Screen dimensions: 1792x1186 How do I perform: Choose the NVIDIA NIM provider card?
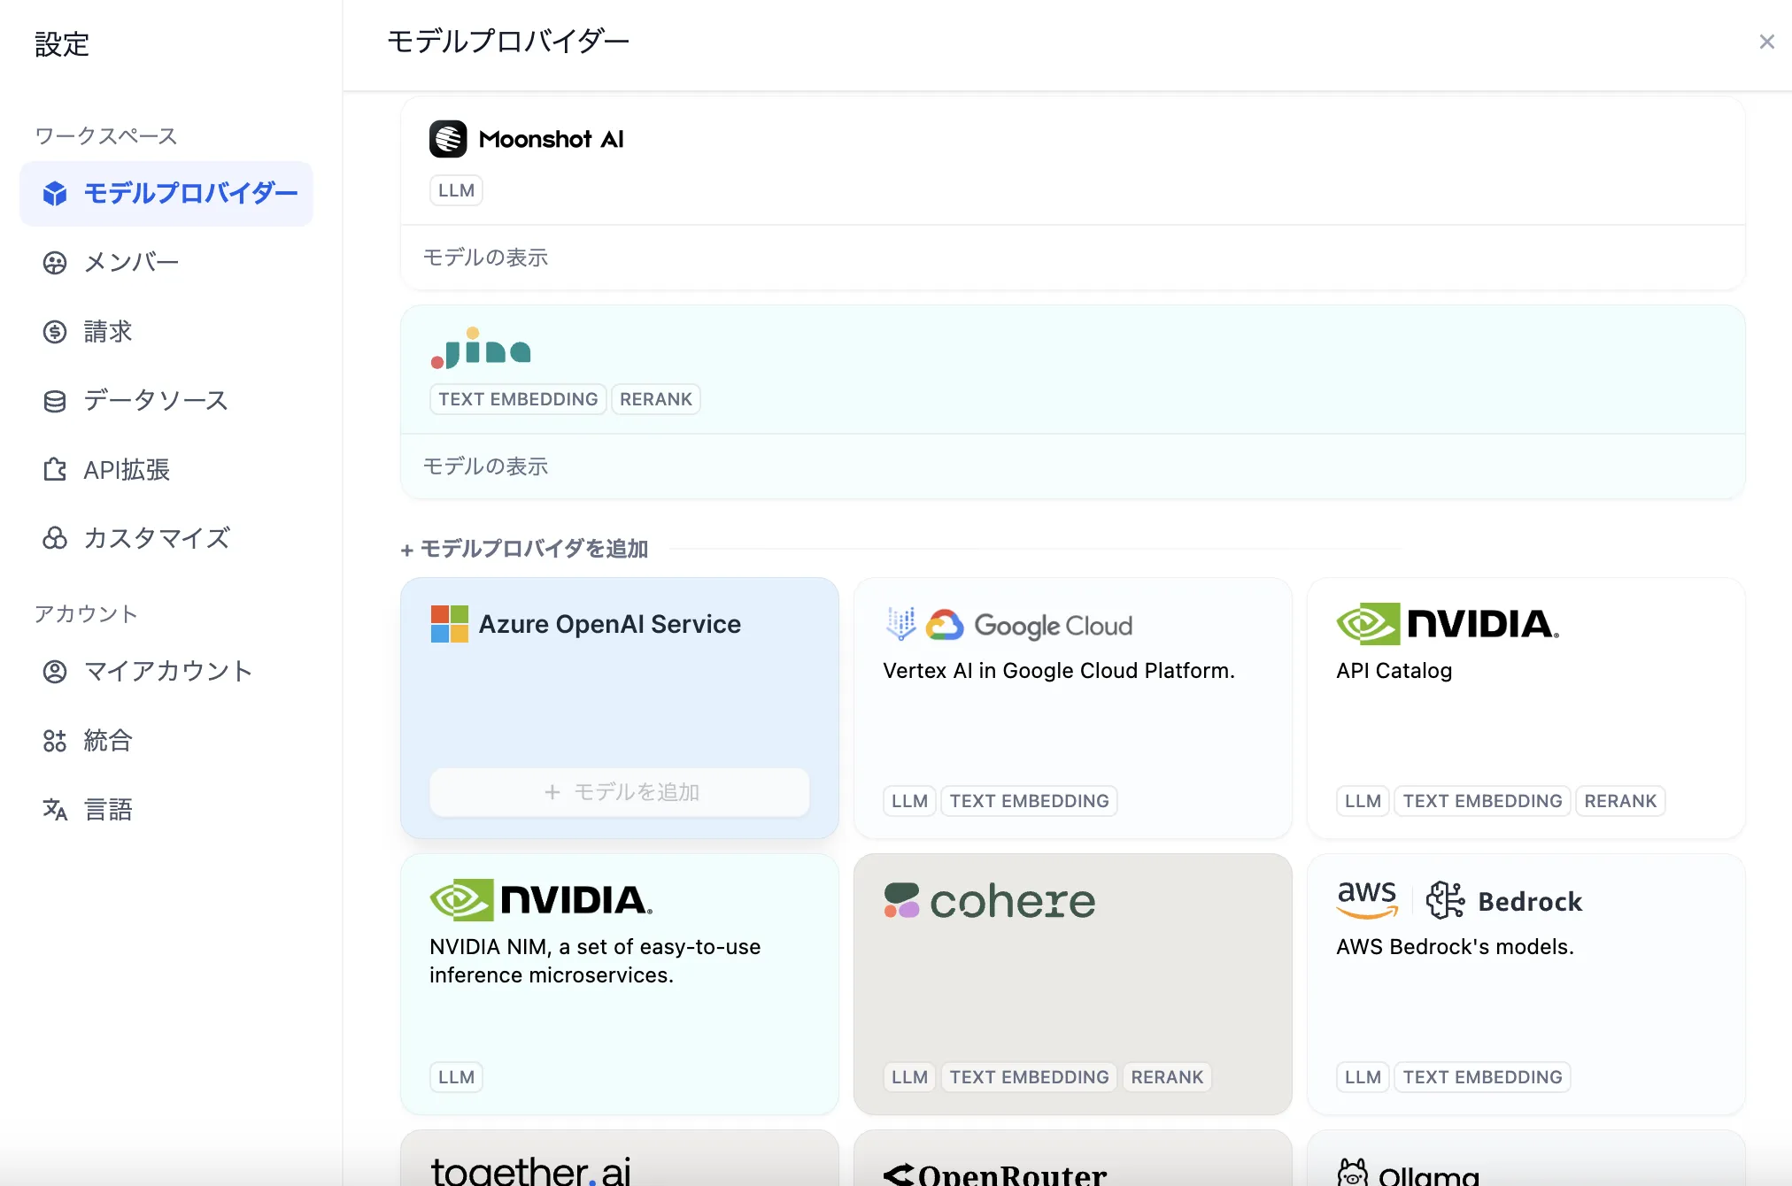point(619,982)
